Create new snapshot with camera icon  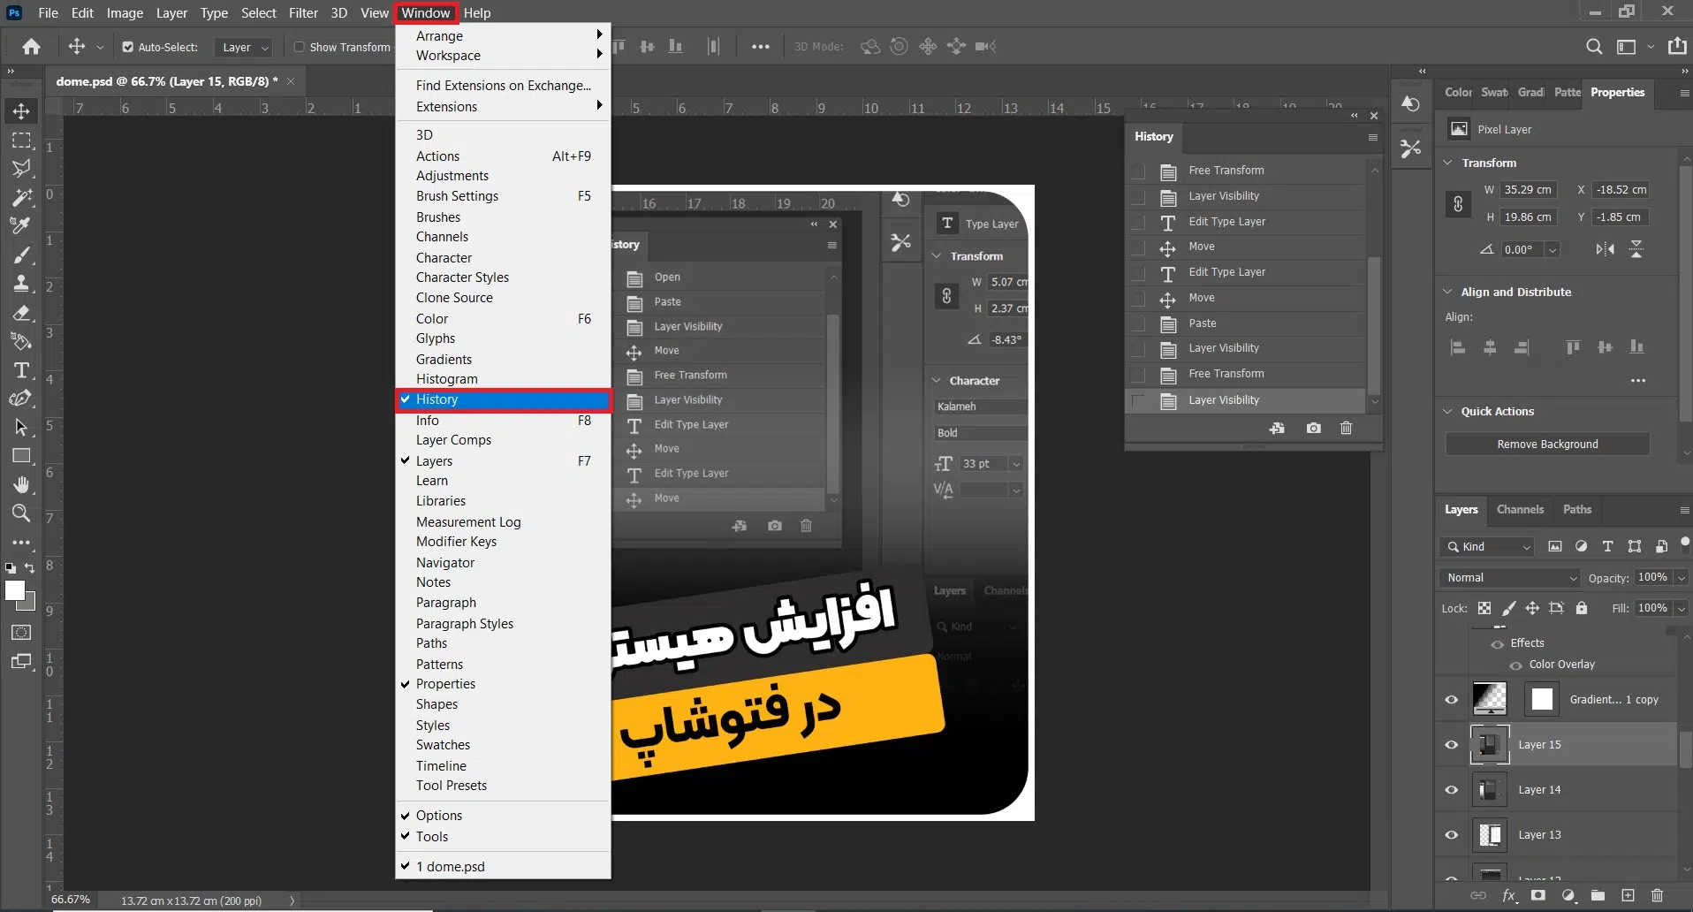tap(1314, 428)
